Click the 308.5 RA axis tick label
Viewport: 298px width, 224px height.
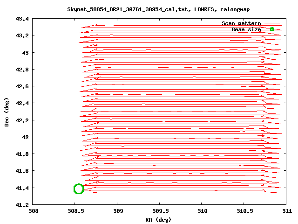click(76, 211)
